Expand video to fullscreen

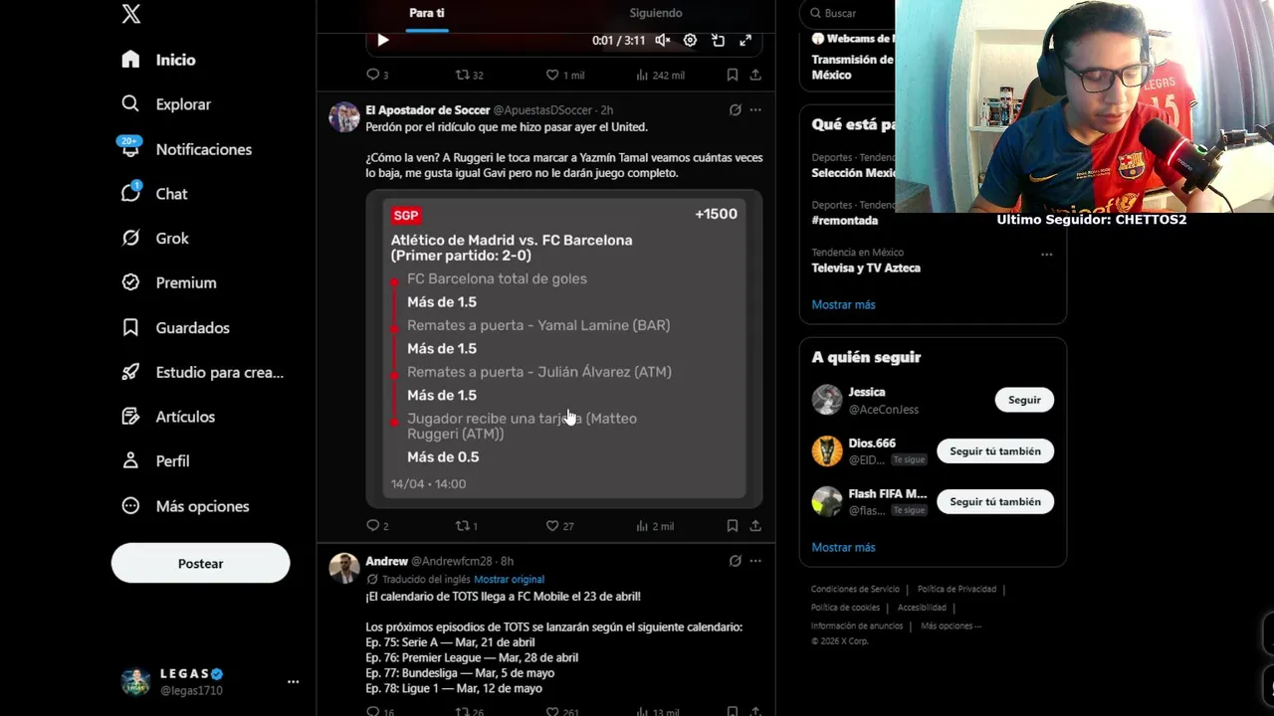[x=745, y=41]
